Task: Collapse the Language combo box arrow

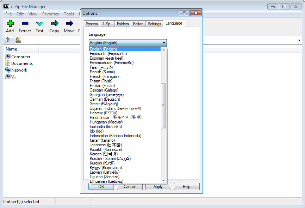Action: [164, 42]
